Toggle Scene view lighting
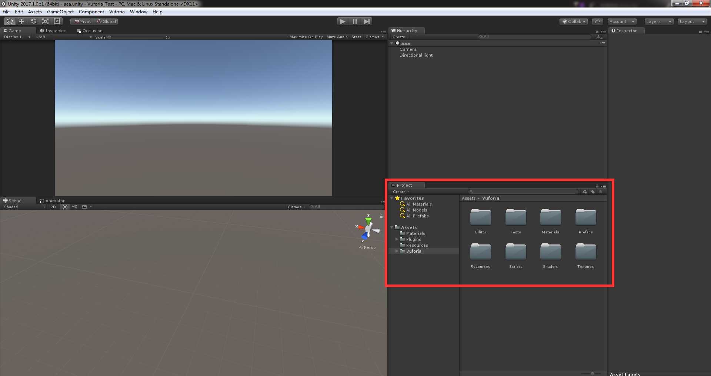Image resolution: width=711 pixels, height=376 pixels. tap(65, 207)
